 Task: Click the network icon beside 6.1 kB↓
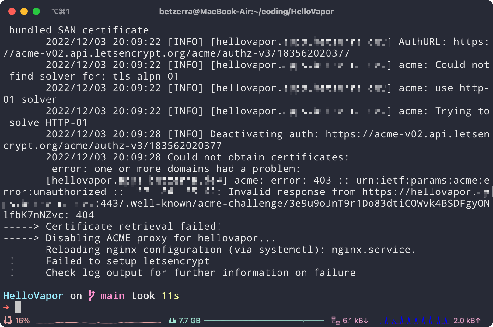336,320
